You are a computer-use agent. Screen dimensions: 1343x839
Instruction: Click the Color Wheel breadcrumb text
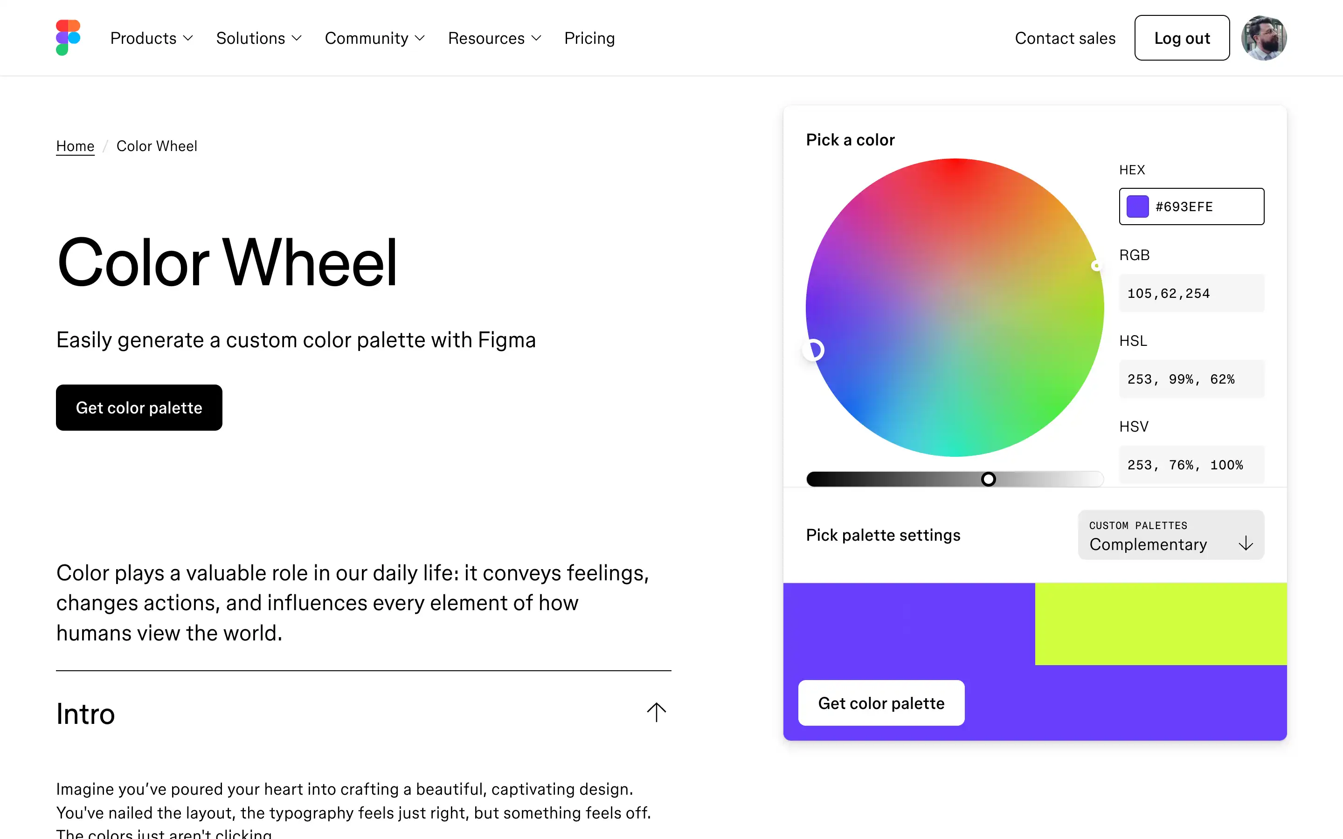157,146
